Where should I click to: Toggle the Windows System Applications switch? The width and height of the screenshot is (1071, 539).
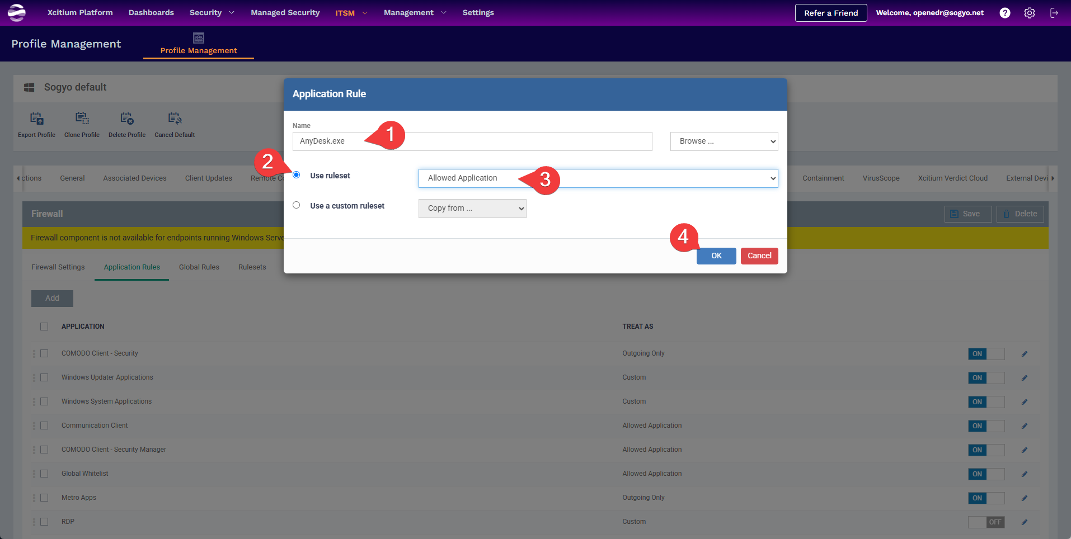pos(987,402)
